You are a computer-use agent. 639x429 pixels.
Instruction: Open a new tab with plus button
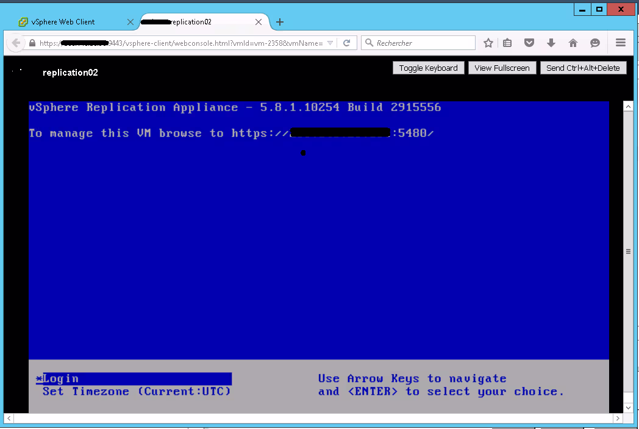point(280,22)
